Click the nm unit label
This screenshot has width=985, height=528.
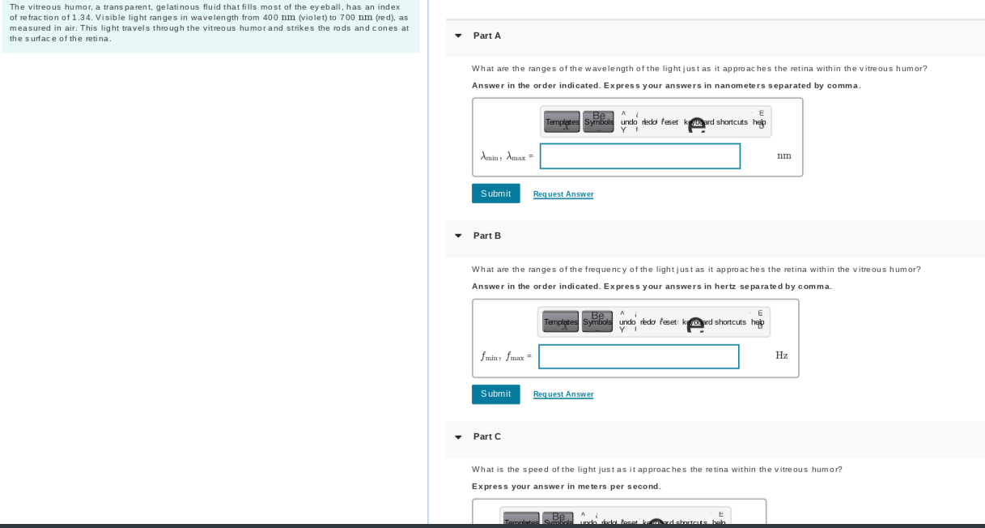(x=784, y=155)
